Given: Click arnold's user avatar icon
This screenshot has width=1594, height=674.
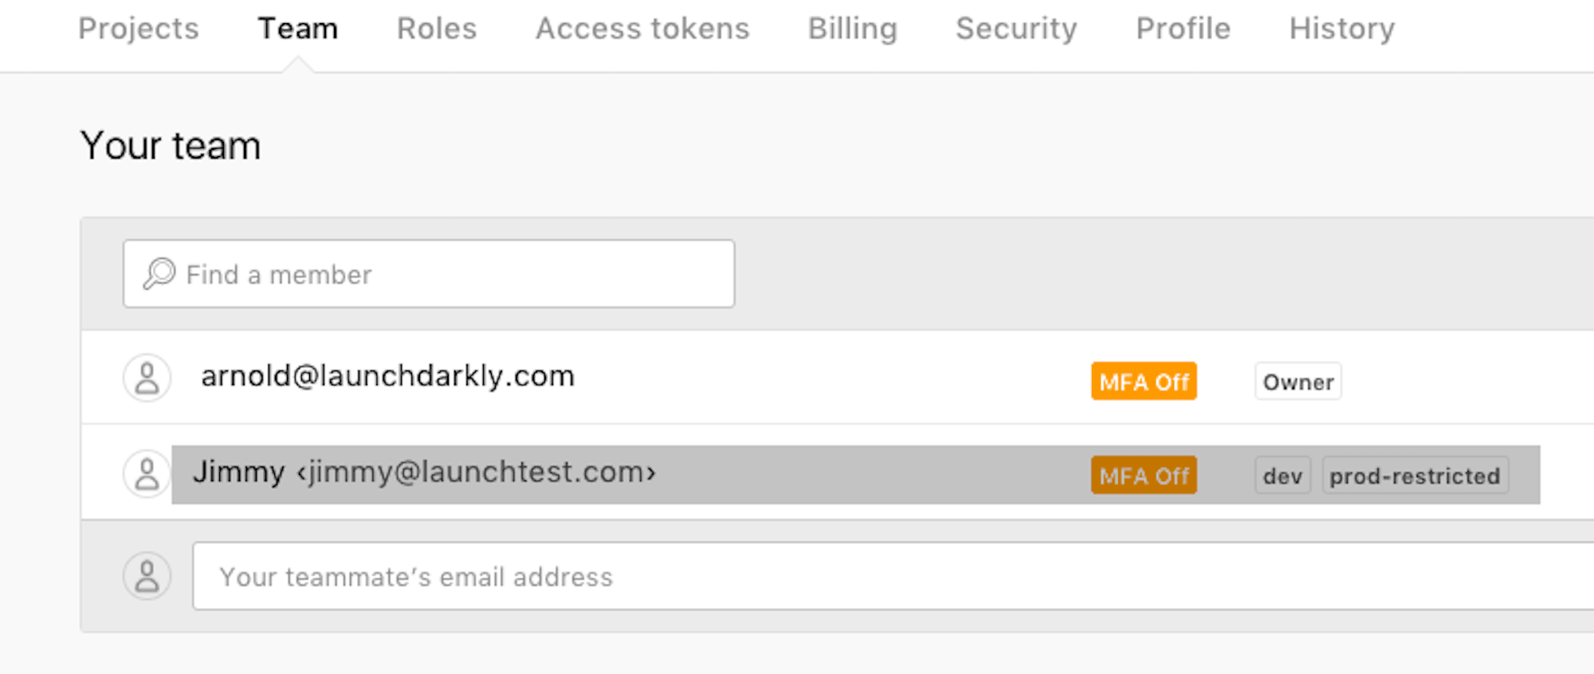Looking at the screenshot, I should (x=147, y=378).
